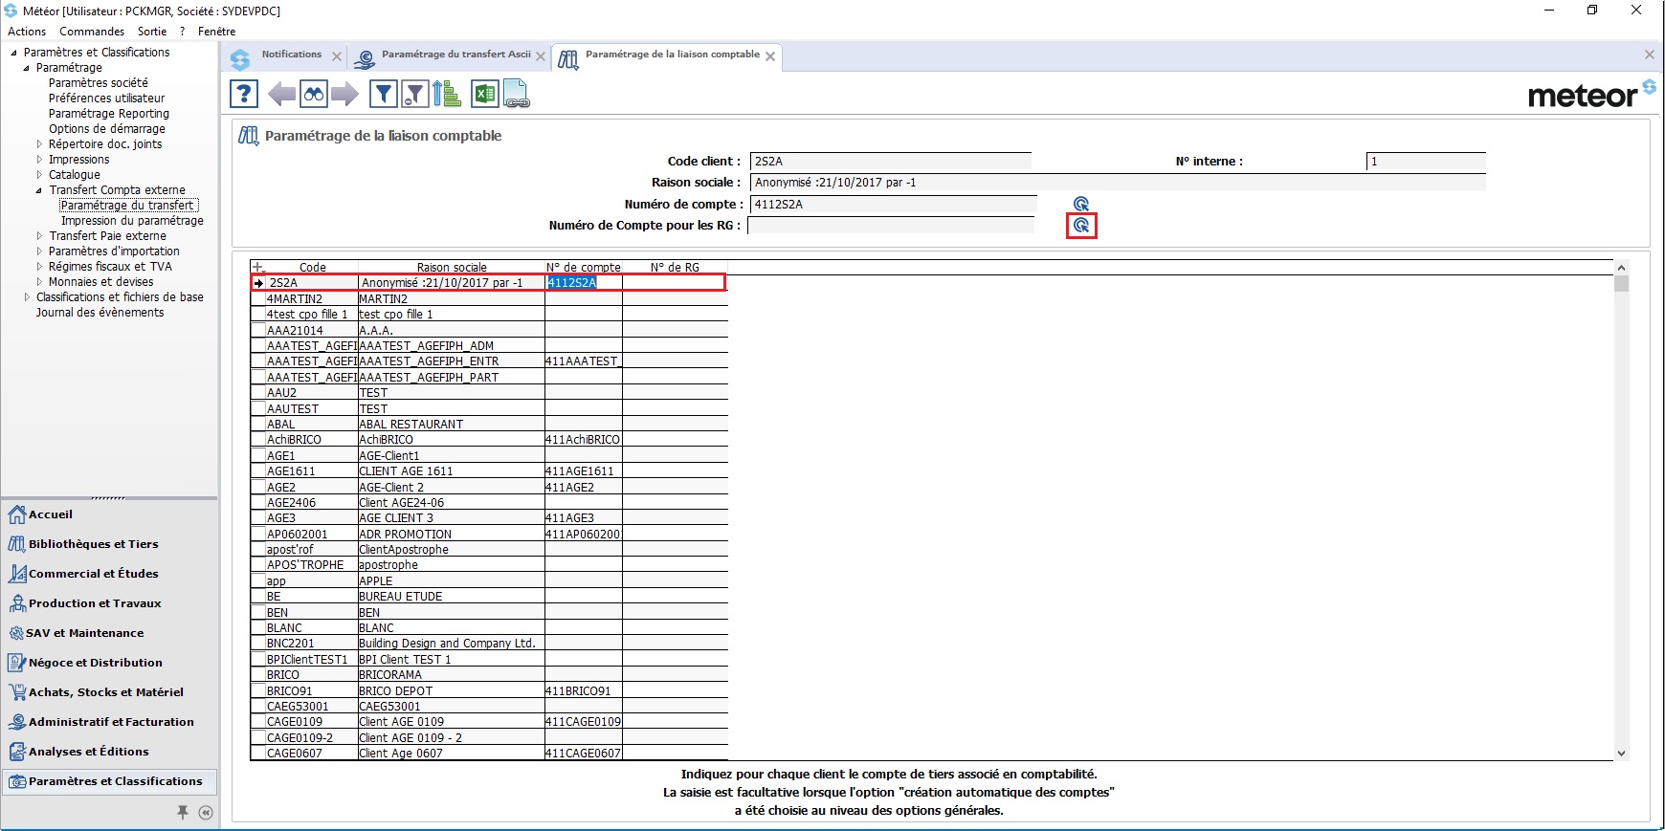Close the Paramétrage de la liaison comptable tab
The height and width of the screenshot is (831, 1665).
tap(770, 56)
